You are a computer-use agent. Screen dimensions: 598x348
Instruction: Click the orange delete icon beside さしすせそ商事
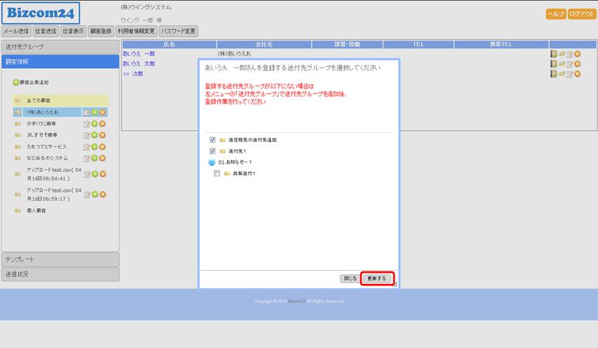click(102, 135)
